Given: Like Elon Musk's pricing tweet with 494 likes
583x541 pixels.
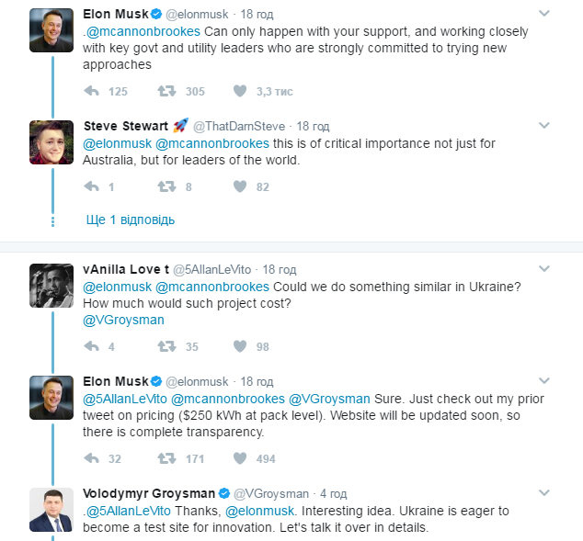Looking at the screenshot, I should point(240,458).
